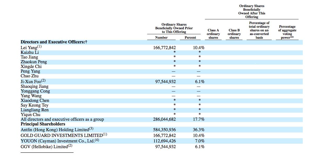Select the name Yiqun Chu
This screenshot has height=156, width=320.
point(31,114)
